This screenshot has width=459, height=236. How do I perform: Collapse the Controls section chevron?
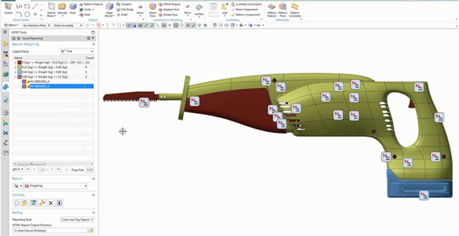click(93, 195)
